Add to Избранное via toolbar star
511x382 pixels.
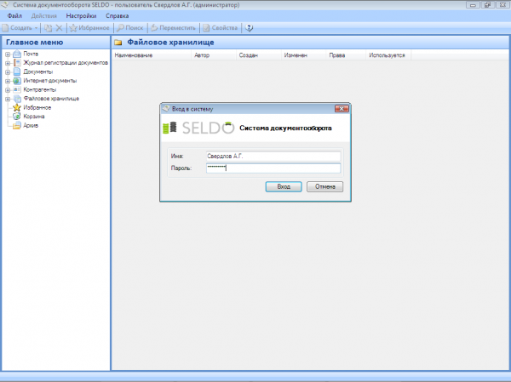click(x=89, y=28)
